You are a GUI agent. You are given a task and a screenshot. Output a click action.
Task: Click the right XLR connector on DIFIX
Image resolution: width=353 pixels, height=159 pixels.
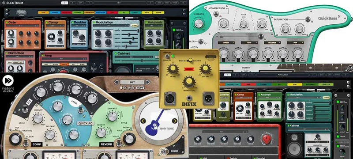point(208,98)
